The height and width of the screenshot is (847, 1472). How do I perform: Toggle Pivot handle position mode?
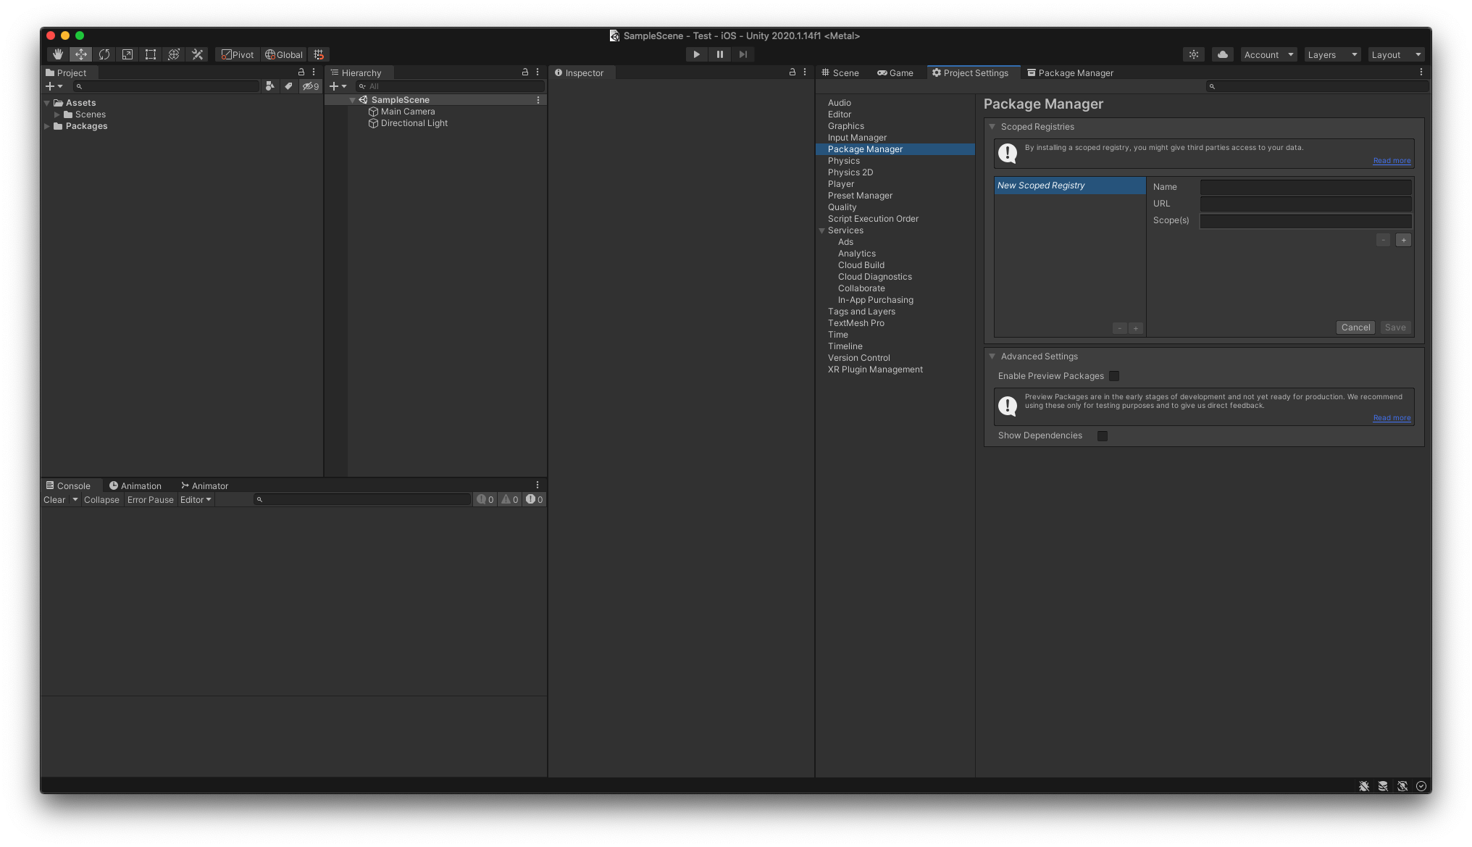[238, 54]
